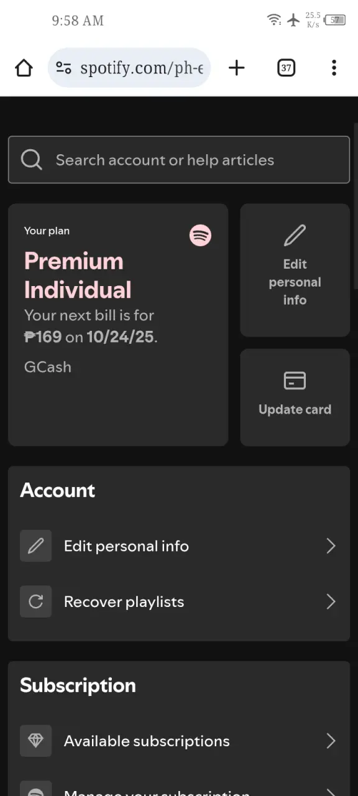Open a new tab with plus icon
The width and height of the screenshot is (358, 796).
pos(237,68)
